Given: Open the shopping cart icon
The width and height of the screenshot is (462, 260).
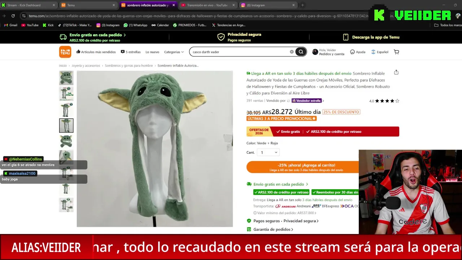Looking at the screenshot, I should click(x=396, y=52).
